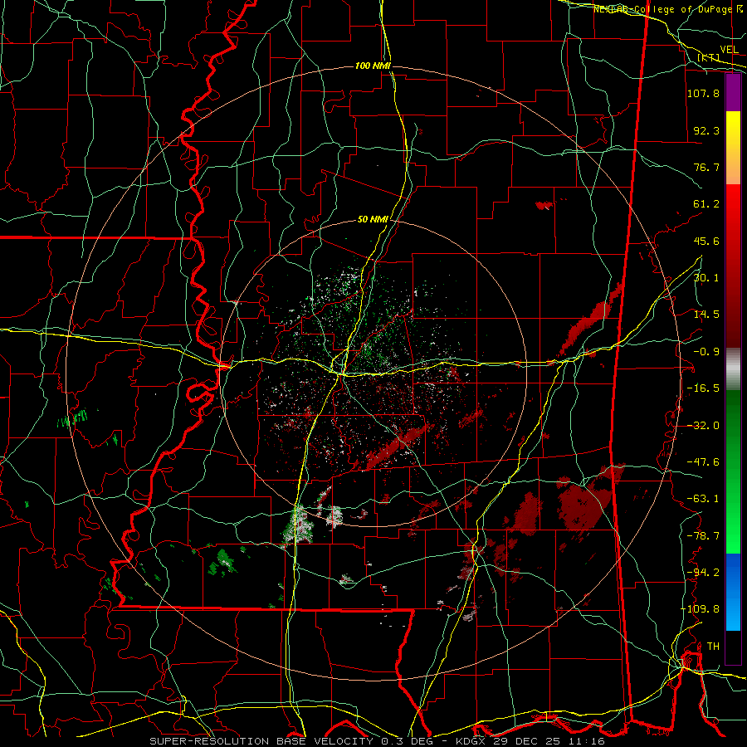This screenshot has height=747, width=747.
Task: Select the -47.6 velocity scale value
Action: pos(703,462)
